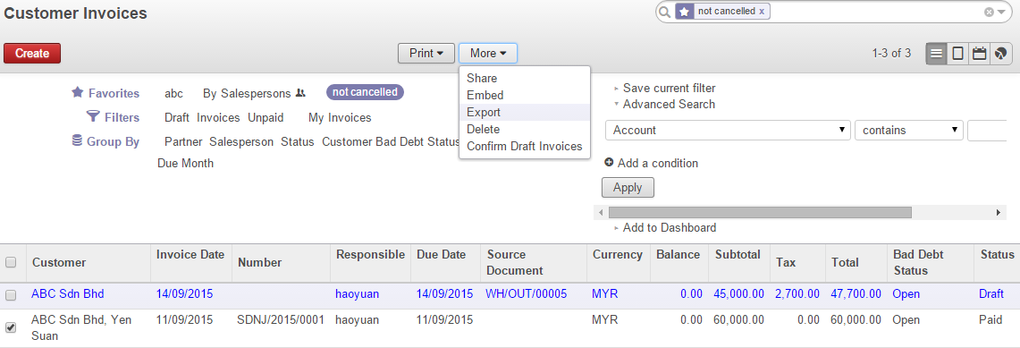The height and width of the screenshot is (348, 1020).
Task: Uncheck the SDNJ/2015/0001 invoice row
Action: [x=11, y=327]
